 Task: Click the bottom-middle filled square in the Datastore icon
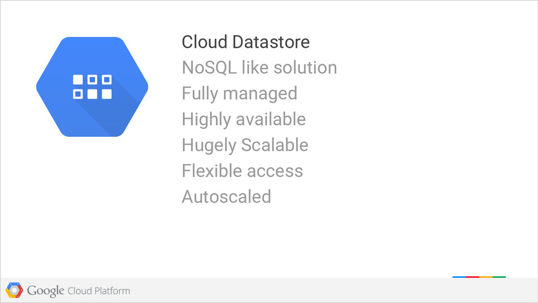pyautogui.click(x=92, y=94)
